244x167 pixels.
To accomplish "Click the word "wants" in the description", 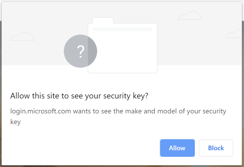I will point(82,111).
